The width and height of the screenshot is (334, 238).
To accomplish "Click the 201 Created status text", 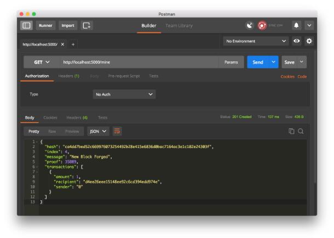I will tap(242, 117).
